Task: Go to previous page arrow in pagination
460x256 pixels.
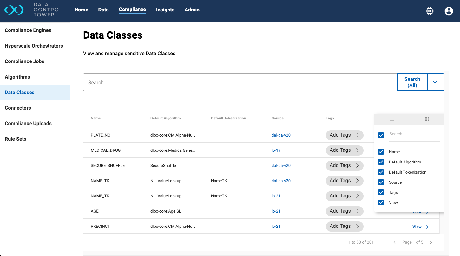Action: (395, 242)
